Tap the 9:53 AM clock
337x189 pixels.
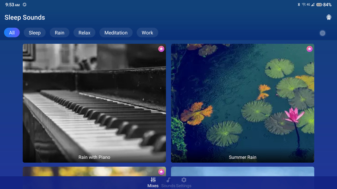coord(13,5)
